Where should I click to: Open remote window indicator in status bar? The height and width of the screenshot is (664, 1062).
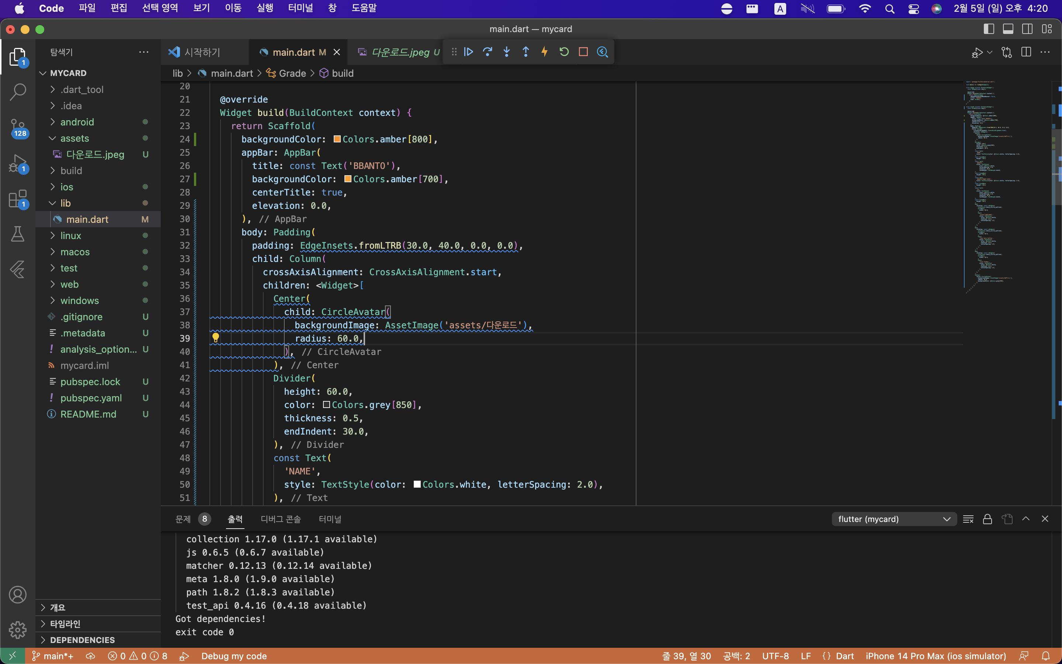(x=12, y=656)
